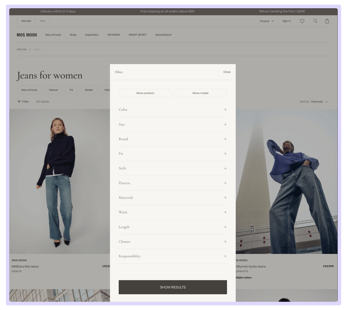Close the Filter panel

227,72
